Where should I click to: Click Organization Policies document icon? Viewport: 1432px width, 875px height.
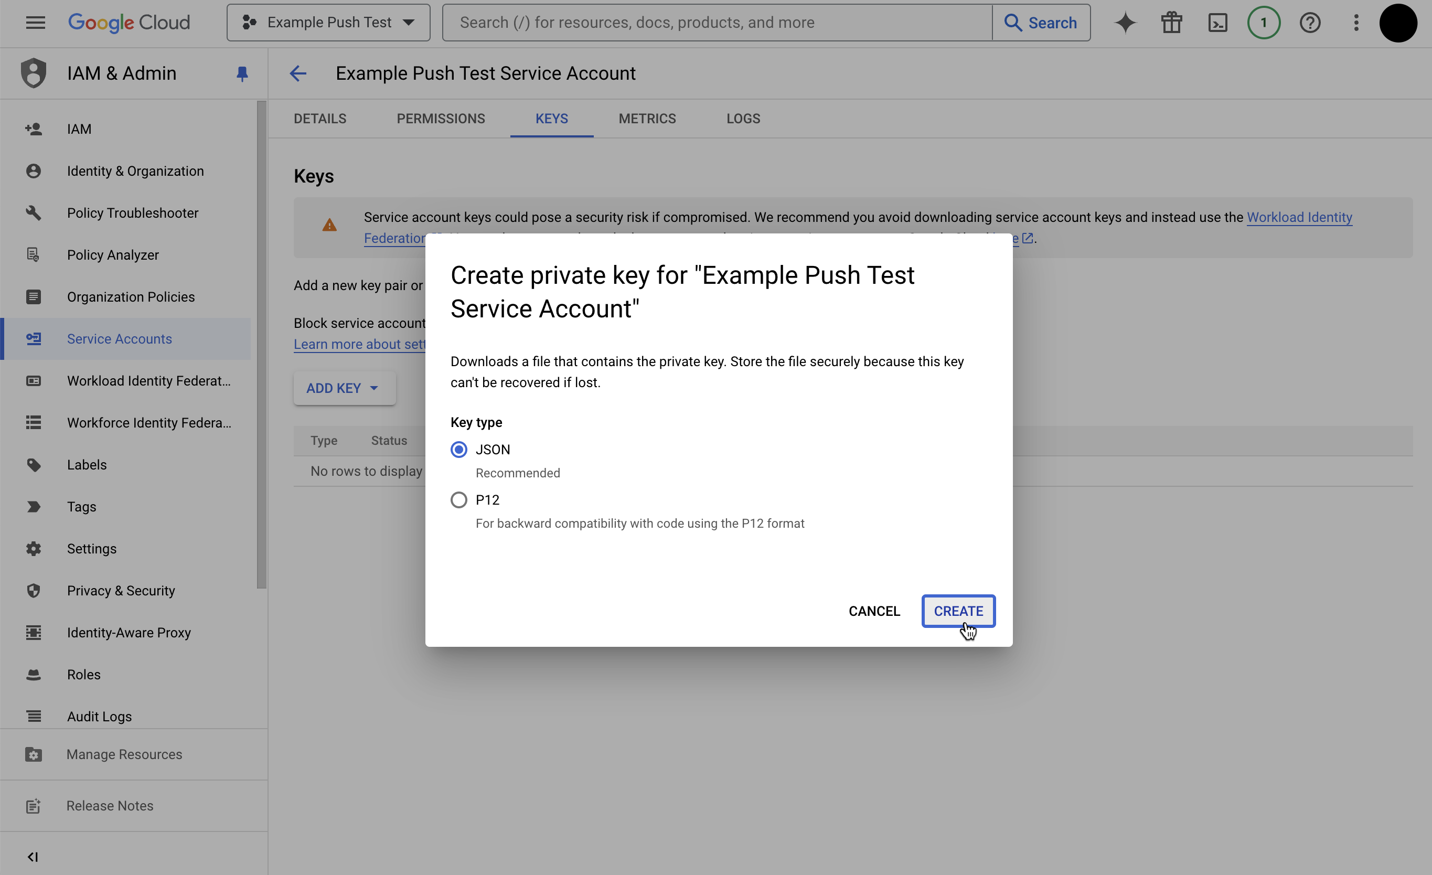point(34,296)
